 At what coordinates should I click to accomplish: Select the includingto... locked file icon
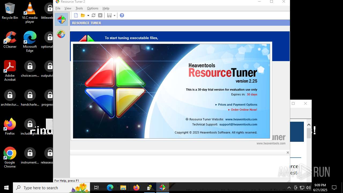[x=30, y=127]
